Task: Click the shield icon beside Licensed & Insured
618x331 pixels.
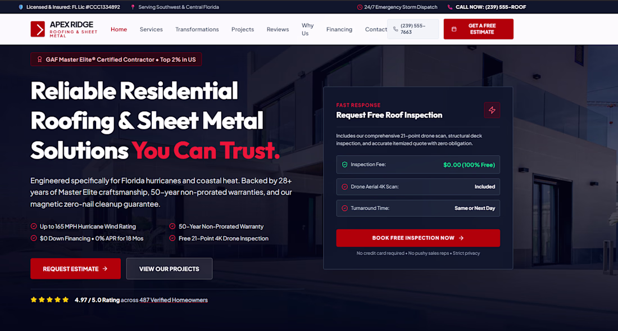Action: 21,7
